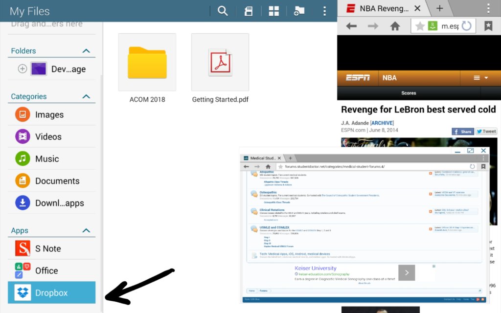Launch S Note from the Apps list
Image resolution: width=501 pixels, height=313 pixels.
coord(51,248)
